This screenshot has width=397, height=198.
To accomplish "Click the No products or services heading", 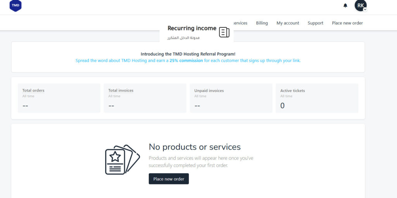I will click(x=195, y=147).
